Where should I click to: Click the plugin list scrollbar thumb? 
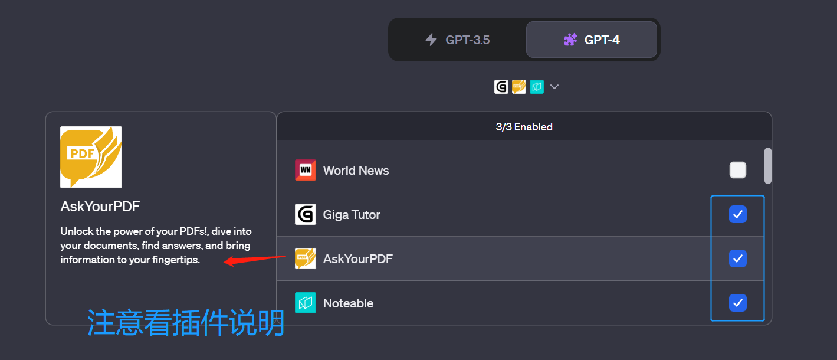click(768, 166)
